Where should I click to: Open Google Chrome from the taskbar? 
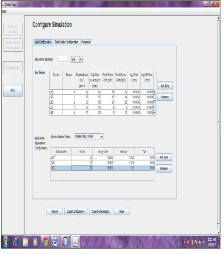(45, 242)
